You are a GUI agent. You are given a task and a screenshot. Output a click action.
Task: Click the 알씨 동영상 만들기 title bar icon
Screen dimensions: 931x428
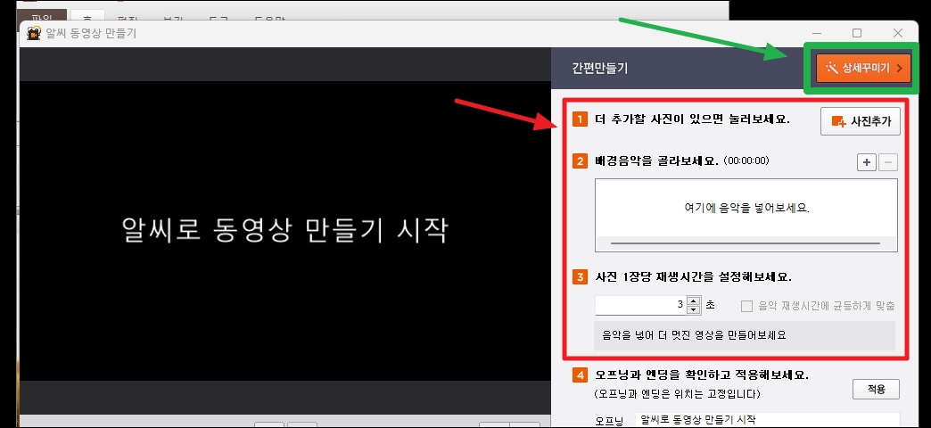click(x=34, y=33)
